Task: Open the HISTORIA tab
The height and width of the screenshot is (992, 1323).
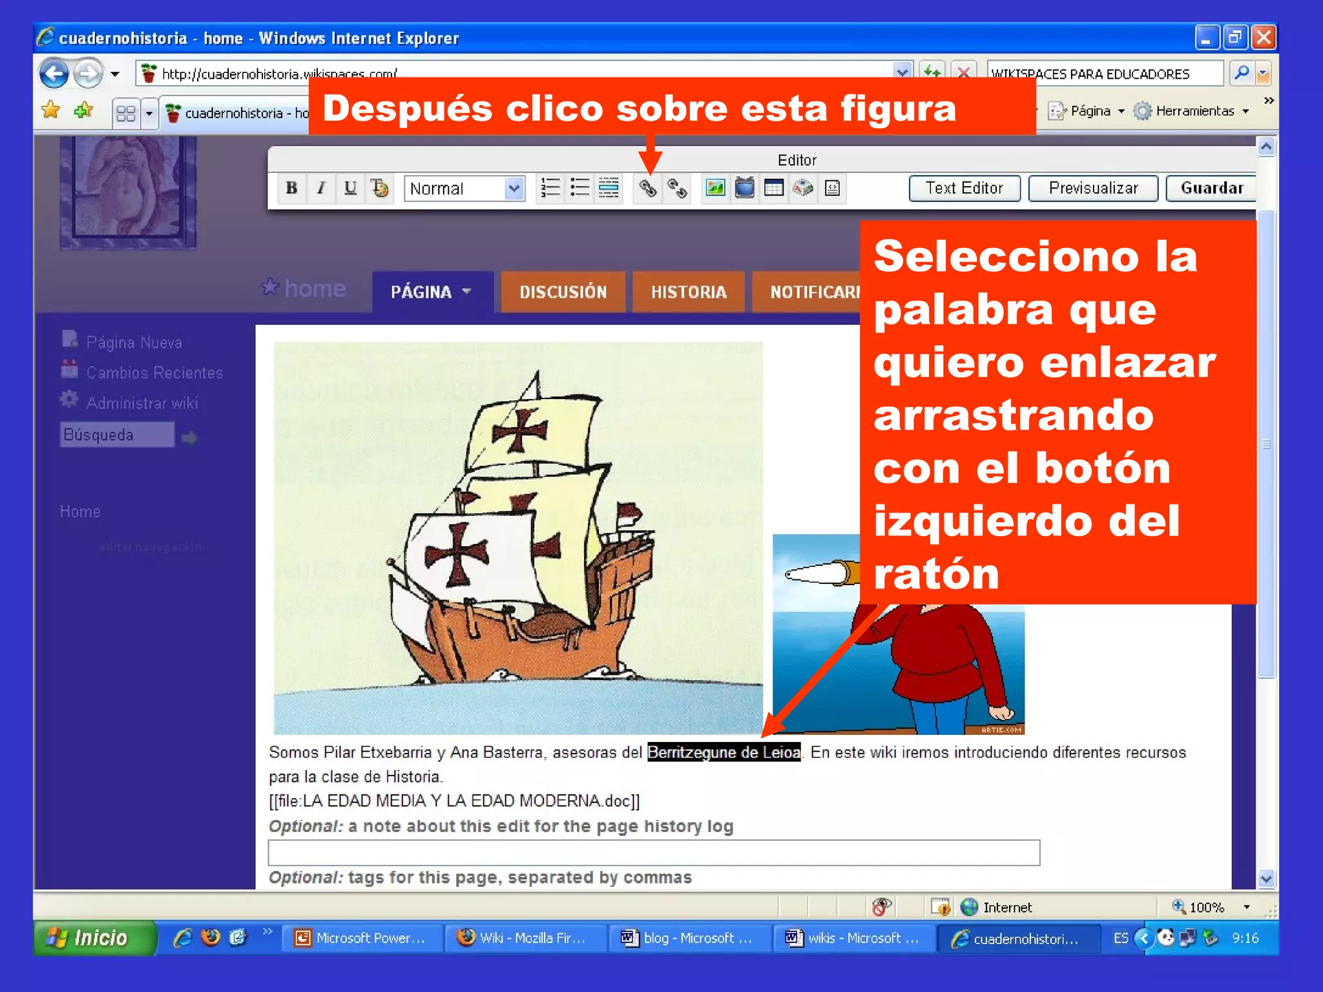Action: 689,292
